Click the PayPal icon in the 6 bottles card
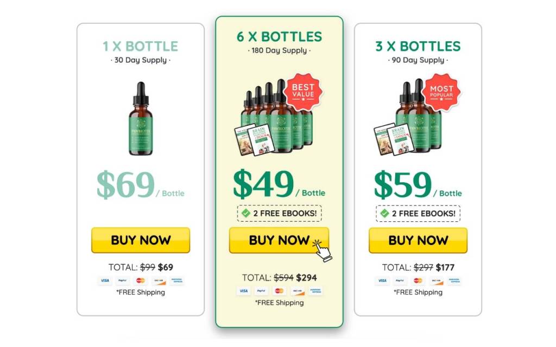This screenshot has width=556, height=347. coord(261,291)
